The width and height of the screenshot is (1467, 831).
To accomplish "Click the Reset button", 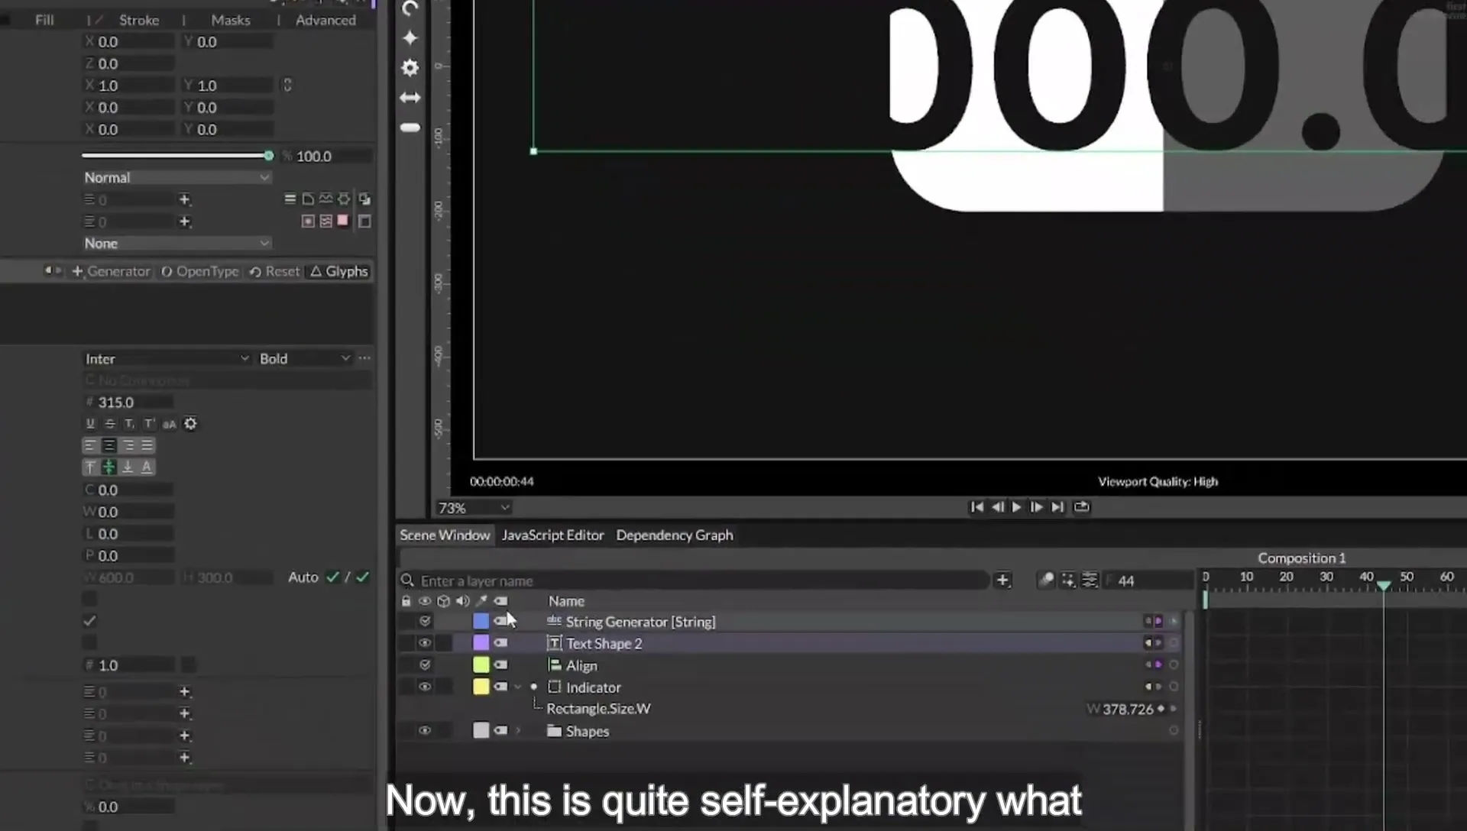I will pos(275,271).
